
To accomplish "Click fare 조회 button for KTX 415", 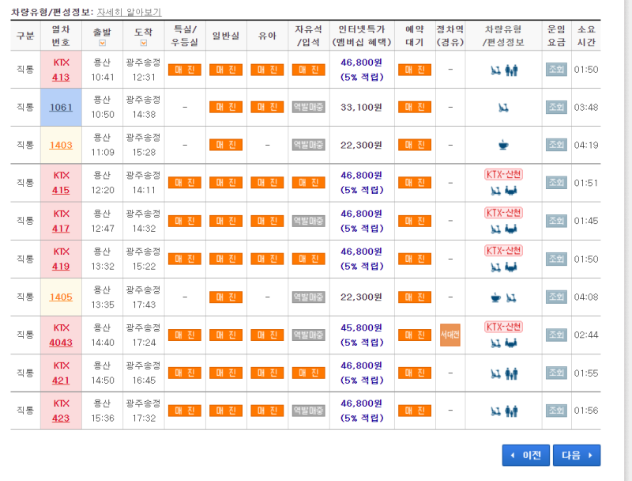I will [556, 183].
